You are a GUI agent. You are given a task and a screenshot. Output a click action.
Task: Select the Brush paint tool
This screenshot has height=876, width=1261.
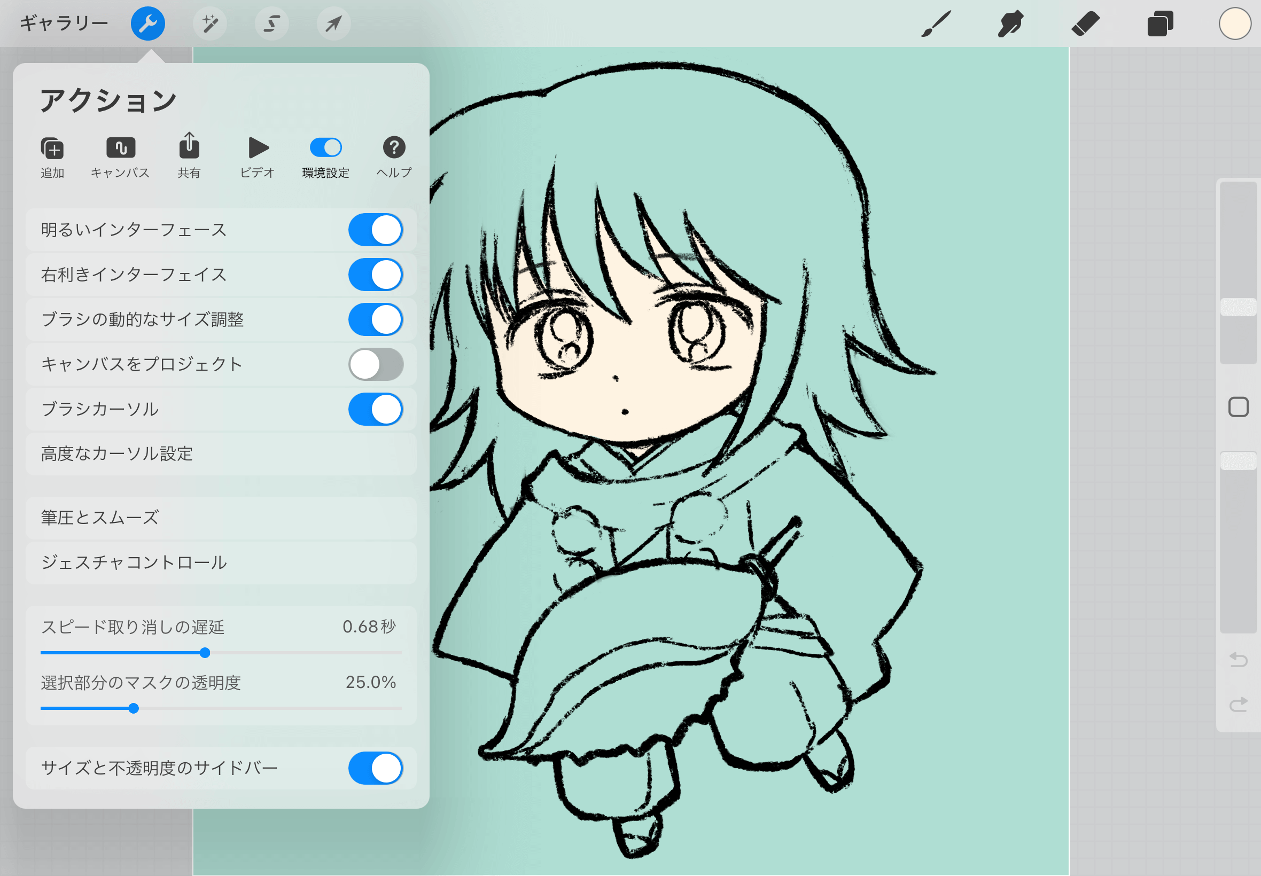[x=936, y=24]
